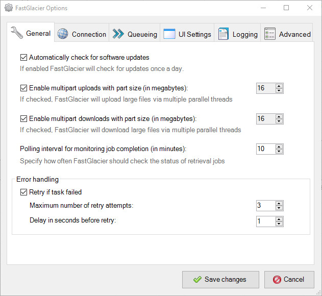Switch to the General tab

(31, 33)
